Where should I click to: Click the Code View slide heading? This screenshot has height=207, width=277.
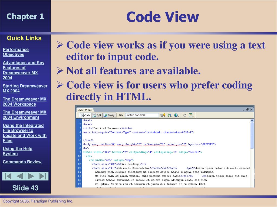(163, 17)
